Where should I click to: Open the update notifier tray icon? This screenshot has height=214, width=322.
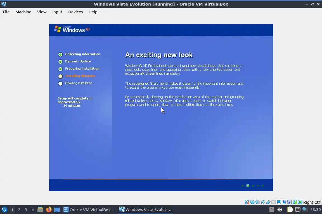[305, 209]
